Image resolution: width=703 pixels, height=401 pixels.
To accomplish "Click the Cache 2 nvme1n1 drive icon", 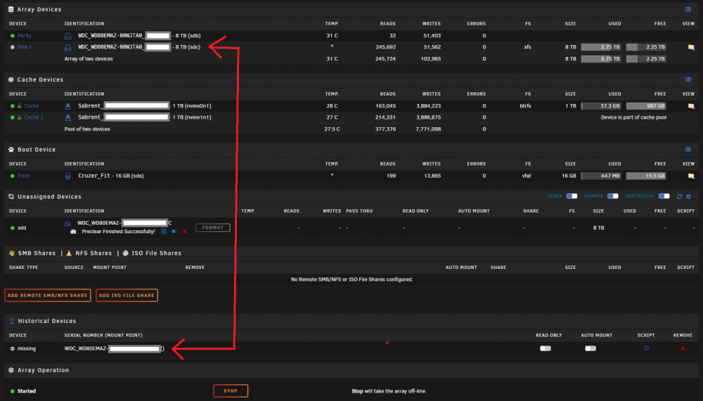I will [67, 117].
